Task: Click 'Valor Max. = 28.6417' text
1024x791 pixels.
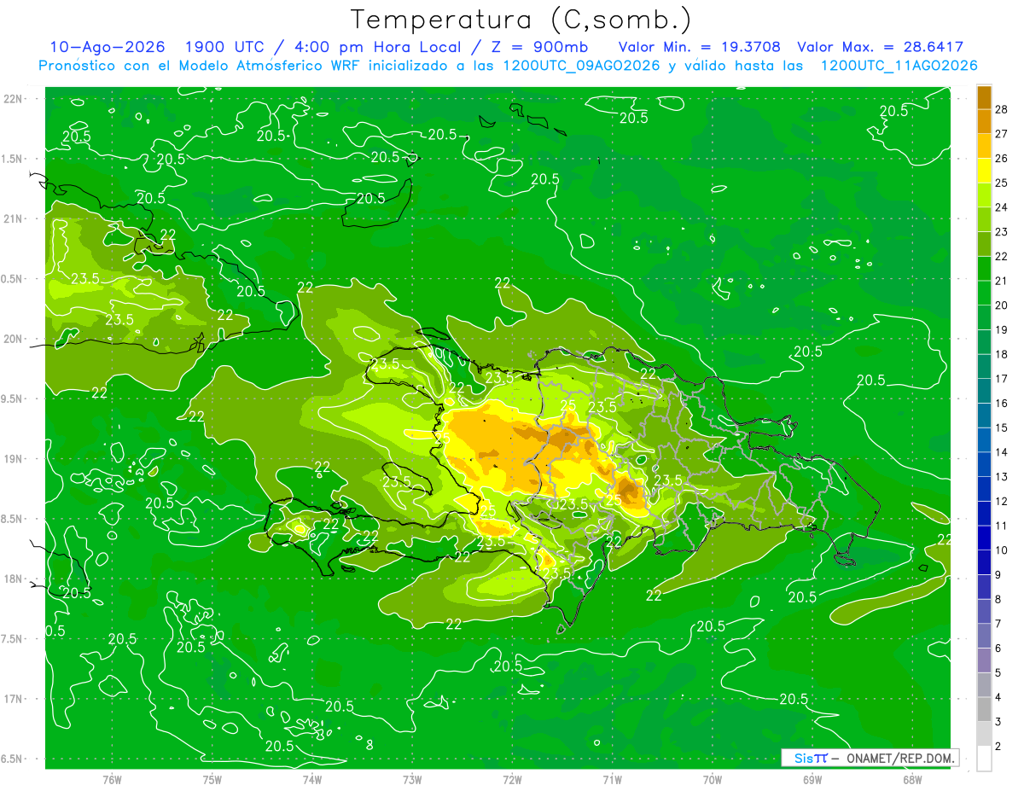Action: [880, 47]
